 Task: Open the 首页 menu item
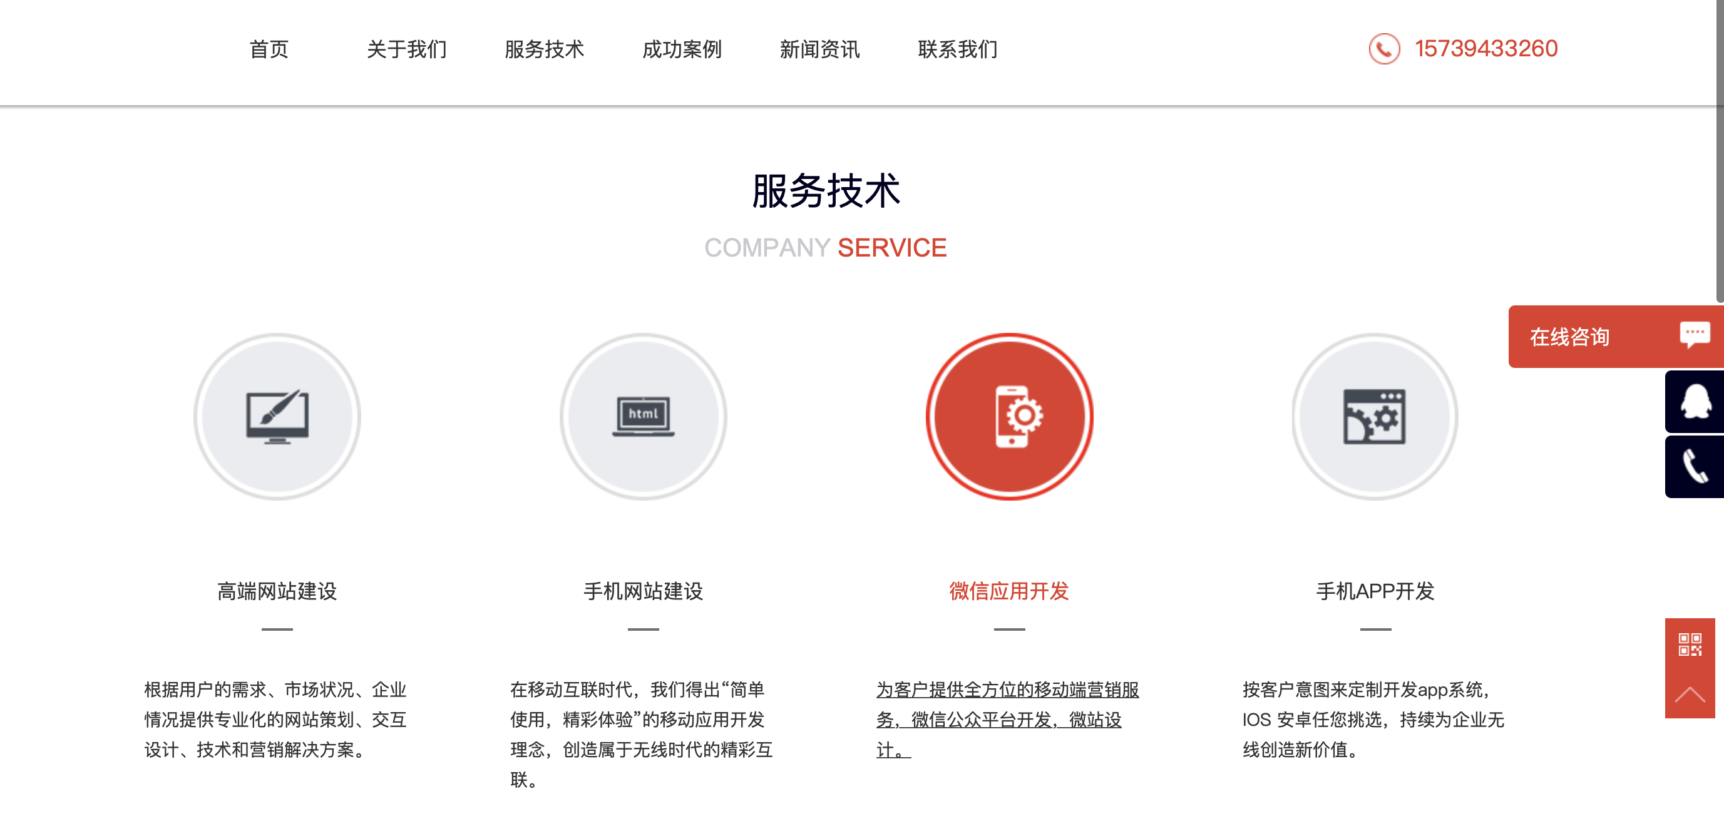[x=269, y=49]
